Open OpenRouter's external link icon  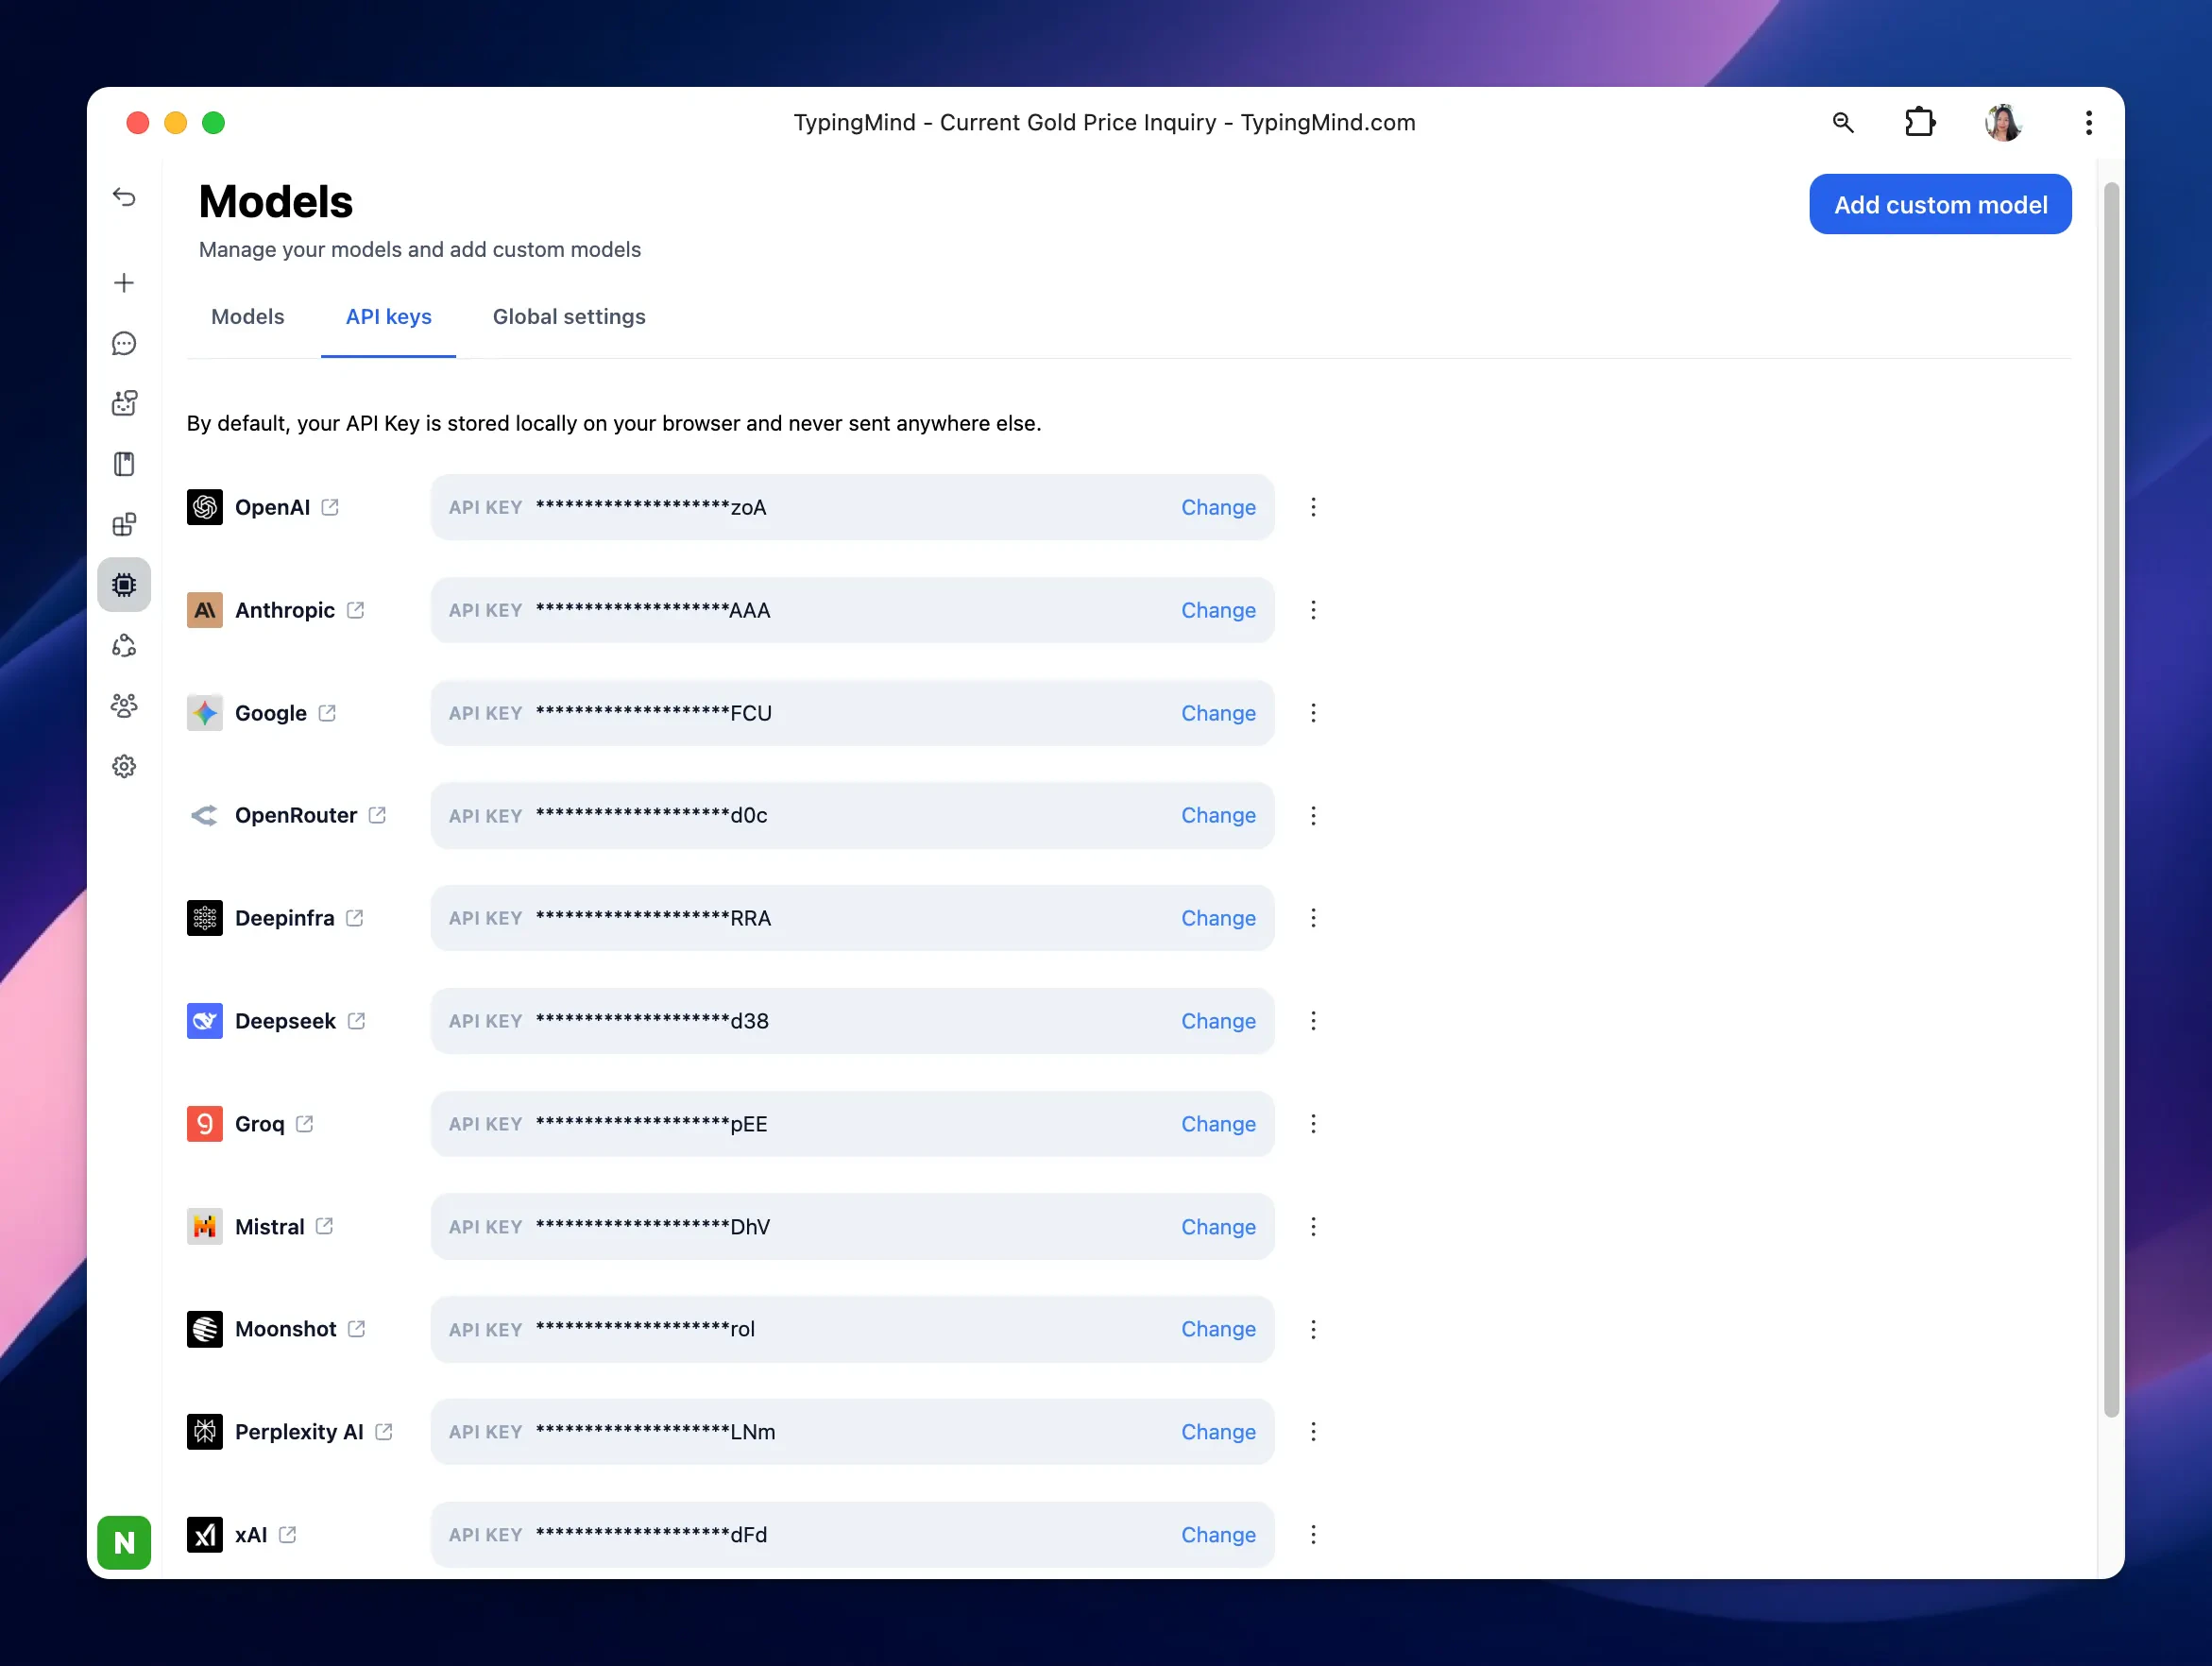point(377,816)
